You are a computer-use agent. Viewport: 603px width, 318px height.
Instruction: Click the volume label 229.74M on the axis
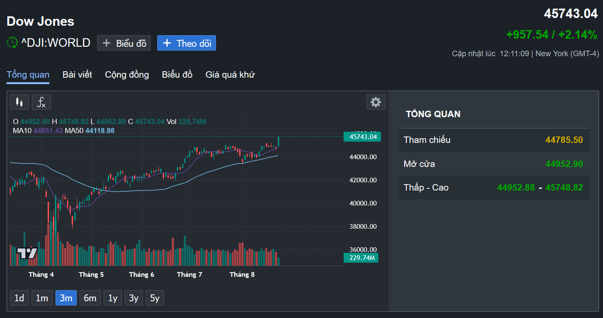click(361, 257)
